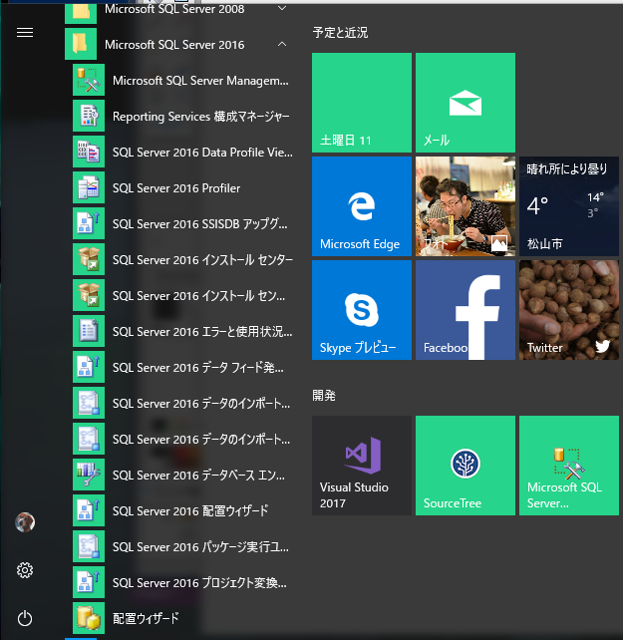Click 'Microsoft SQL Server 2008' folder label
The width and height of the screenshot is (623, 640).
click(174, 9)
